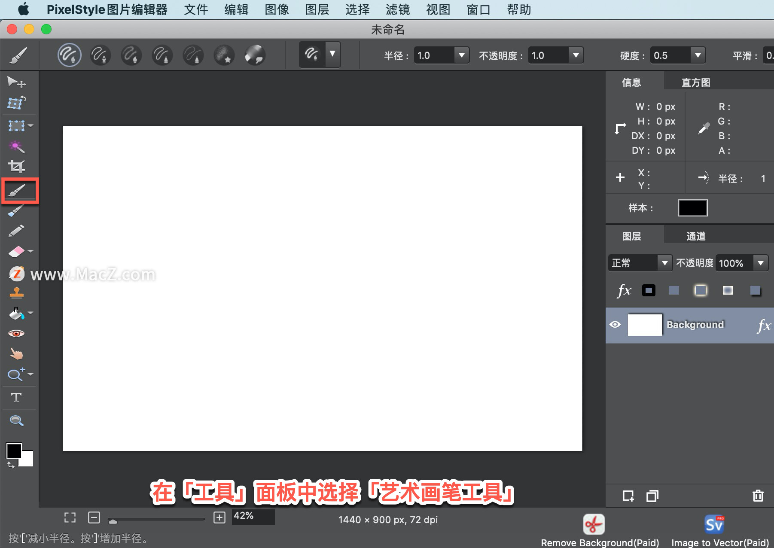Screen dimensions: 774x548
Task: Click the new layer icon
Action: (628, 496)
